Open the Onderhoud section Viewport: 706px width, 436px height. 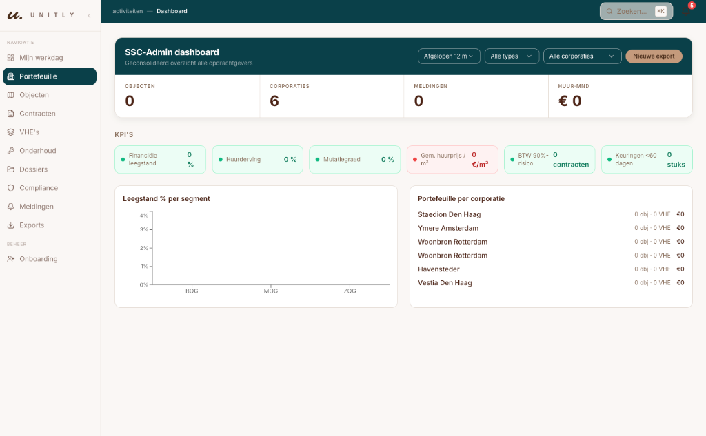pyautogui.click(x=50, y=151)
